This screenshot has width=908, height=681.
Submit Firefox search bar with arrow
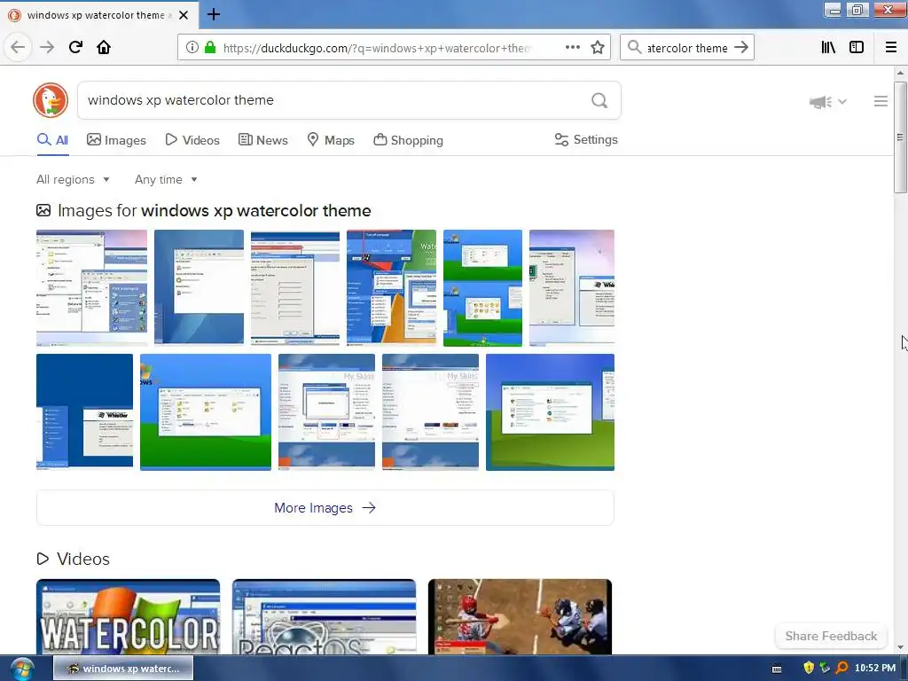coord(741,48)
